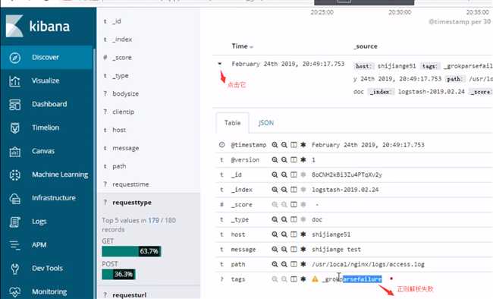Viewport: 493px width, 299px height.
Task: Expand requesturl field in list
Action: pyautogui.click(x=129, y=295)
